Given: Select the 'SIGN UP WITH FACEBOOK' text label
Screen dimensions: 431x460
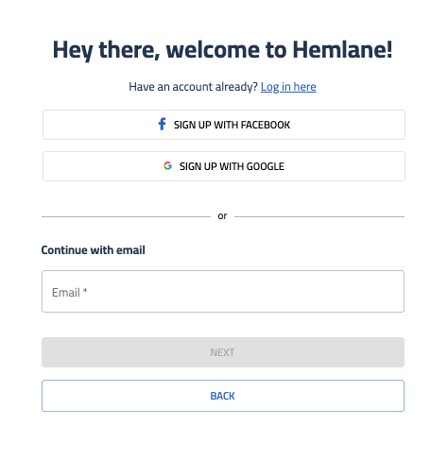Looking at the screenshot, I should [232, 125].
